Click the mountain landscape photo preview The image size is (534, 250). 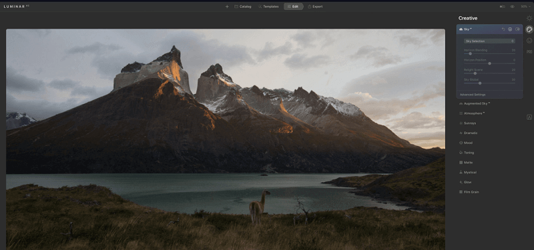(x=226, y=139)
